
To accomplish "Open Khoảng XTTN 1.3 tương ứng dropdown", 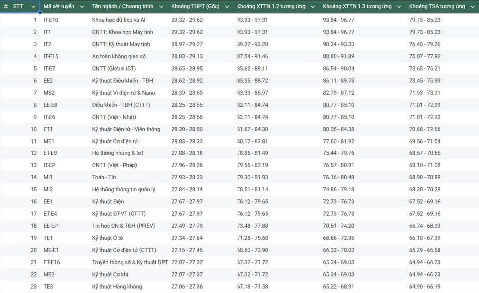I will 399,6.
